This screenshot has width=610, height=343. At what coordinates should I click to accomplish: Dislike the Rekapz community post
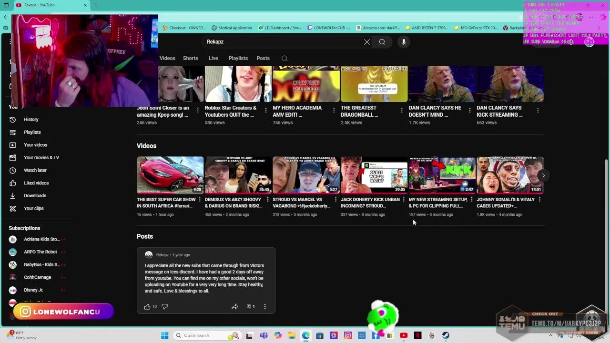164,306
